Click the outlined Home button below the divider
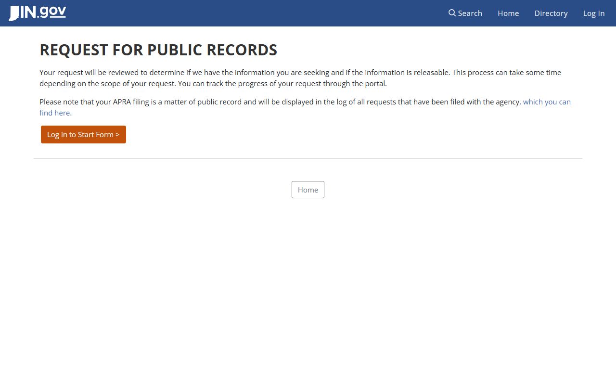 pos(308,190)
